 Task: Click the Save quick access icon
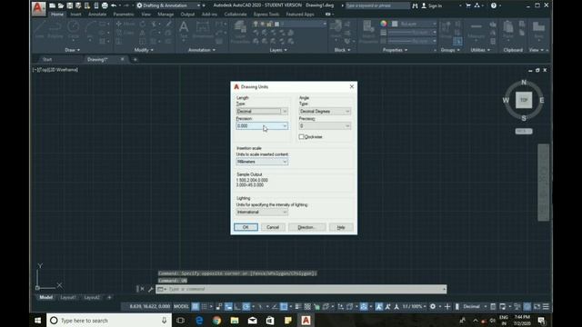click(69, 5)
